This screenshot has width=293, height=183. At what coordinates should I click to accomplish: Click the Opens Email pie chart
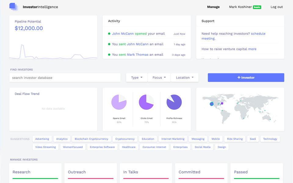tap(119, 102)
